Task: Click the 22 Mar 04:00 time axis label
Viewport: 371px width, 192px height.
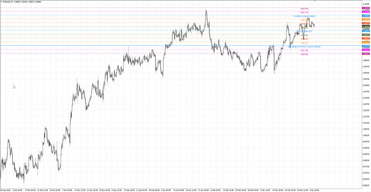Action: coord(290,190)
